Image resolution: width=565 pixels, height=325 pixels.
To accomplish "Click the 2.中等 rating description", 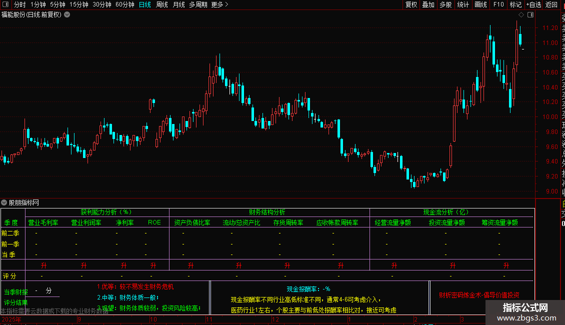I will coord(128,297).
